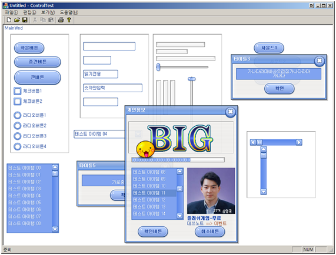
Task: Select the 라디오버튼4 radio button
Action: coord(17,146)
